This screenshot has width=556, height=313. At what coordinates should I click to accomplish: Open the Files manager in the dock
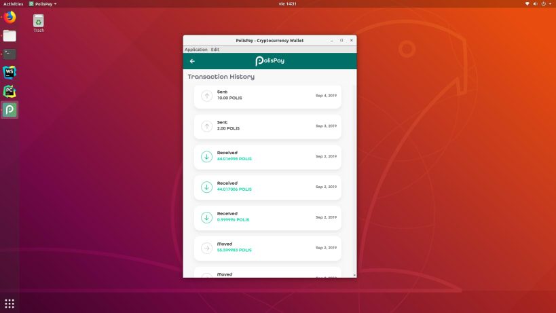[x=10, y=35]
